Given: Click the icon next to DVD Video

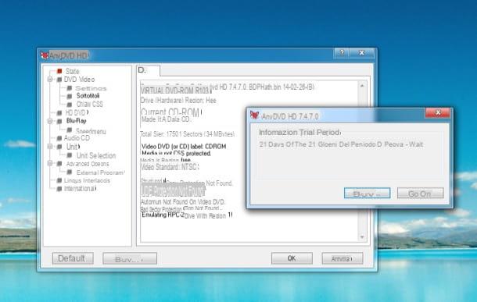Looking at the screenshot, I should point(59,80).
